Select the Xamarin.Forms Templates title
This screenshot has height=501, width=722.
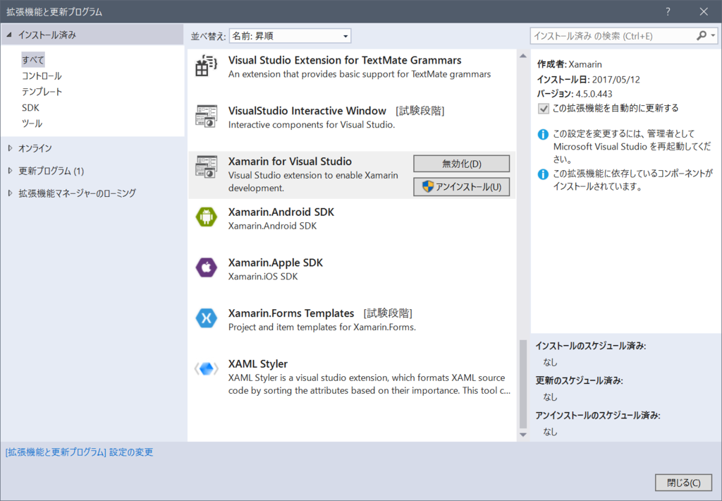click(x=291, y=313)
